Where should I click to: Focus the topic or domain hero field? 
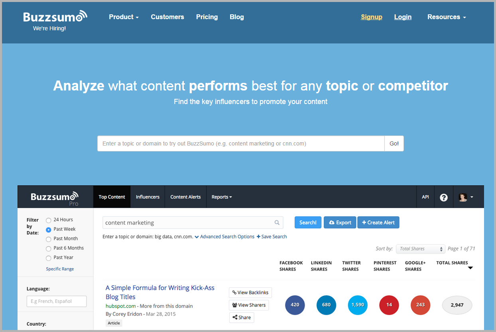pos(241,143)
